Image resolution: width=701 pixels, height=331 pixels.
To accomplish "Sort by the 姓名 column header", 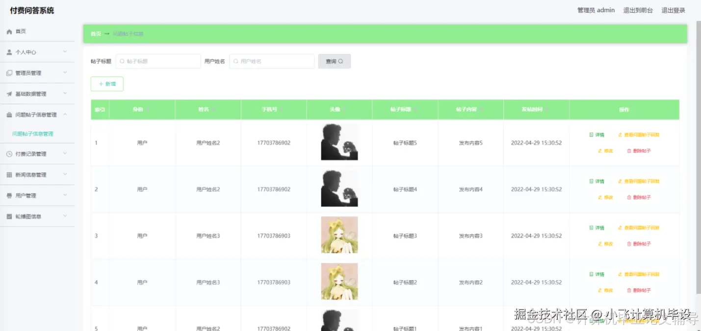I will [x=208, y=110].
